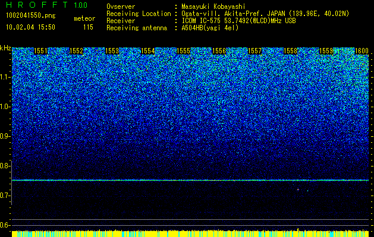Click the 1.0 kHz axis label
The width and height of the screenshot is (374, 237).
[x=5, y=107]
